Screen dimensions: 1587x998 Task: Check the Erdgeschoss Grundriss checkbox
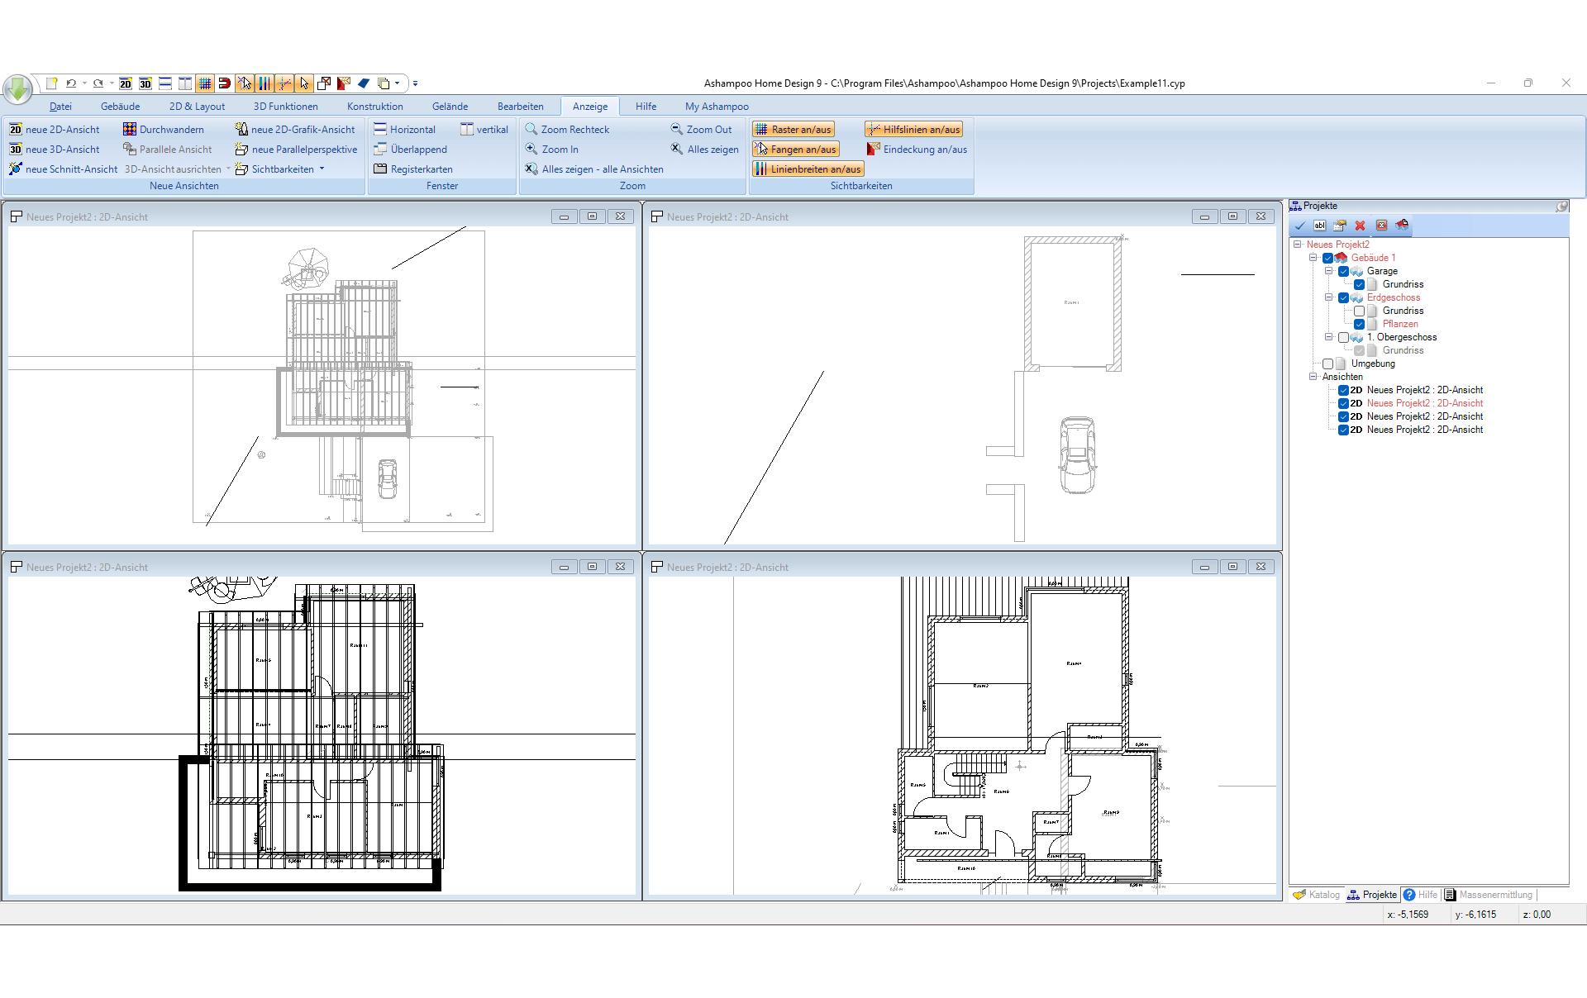1359,311
